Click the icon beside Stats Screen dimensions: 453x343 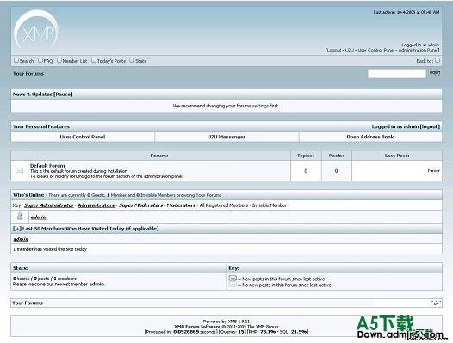[x=132, y=60]
